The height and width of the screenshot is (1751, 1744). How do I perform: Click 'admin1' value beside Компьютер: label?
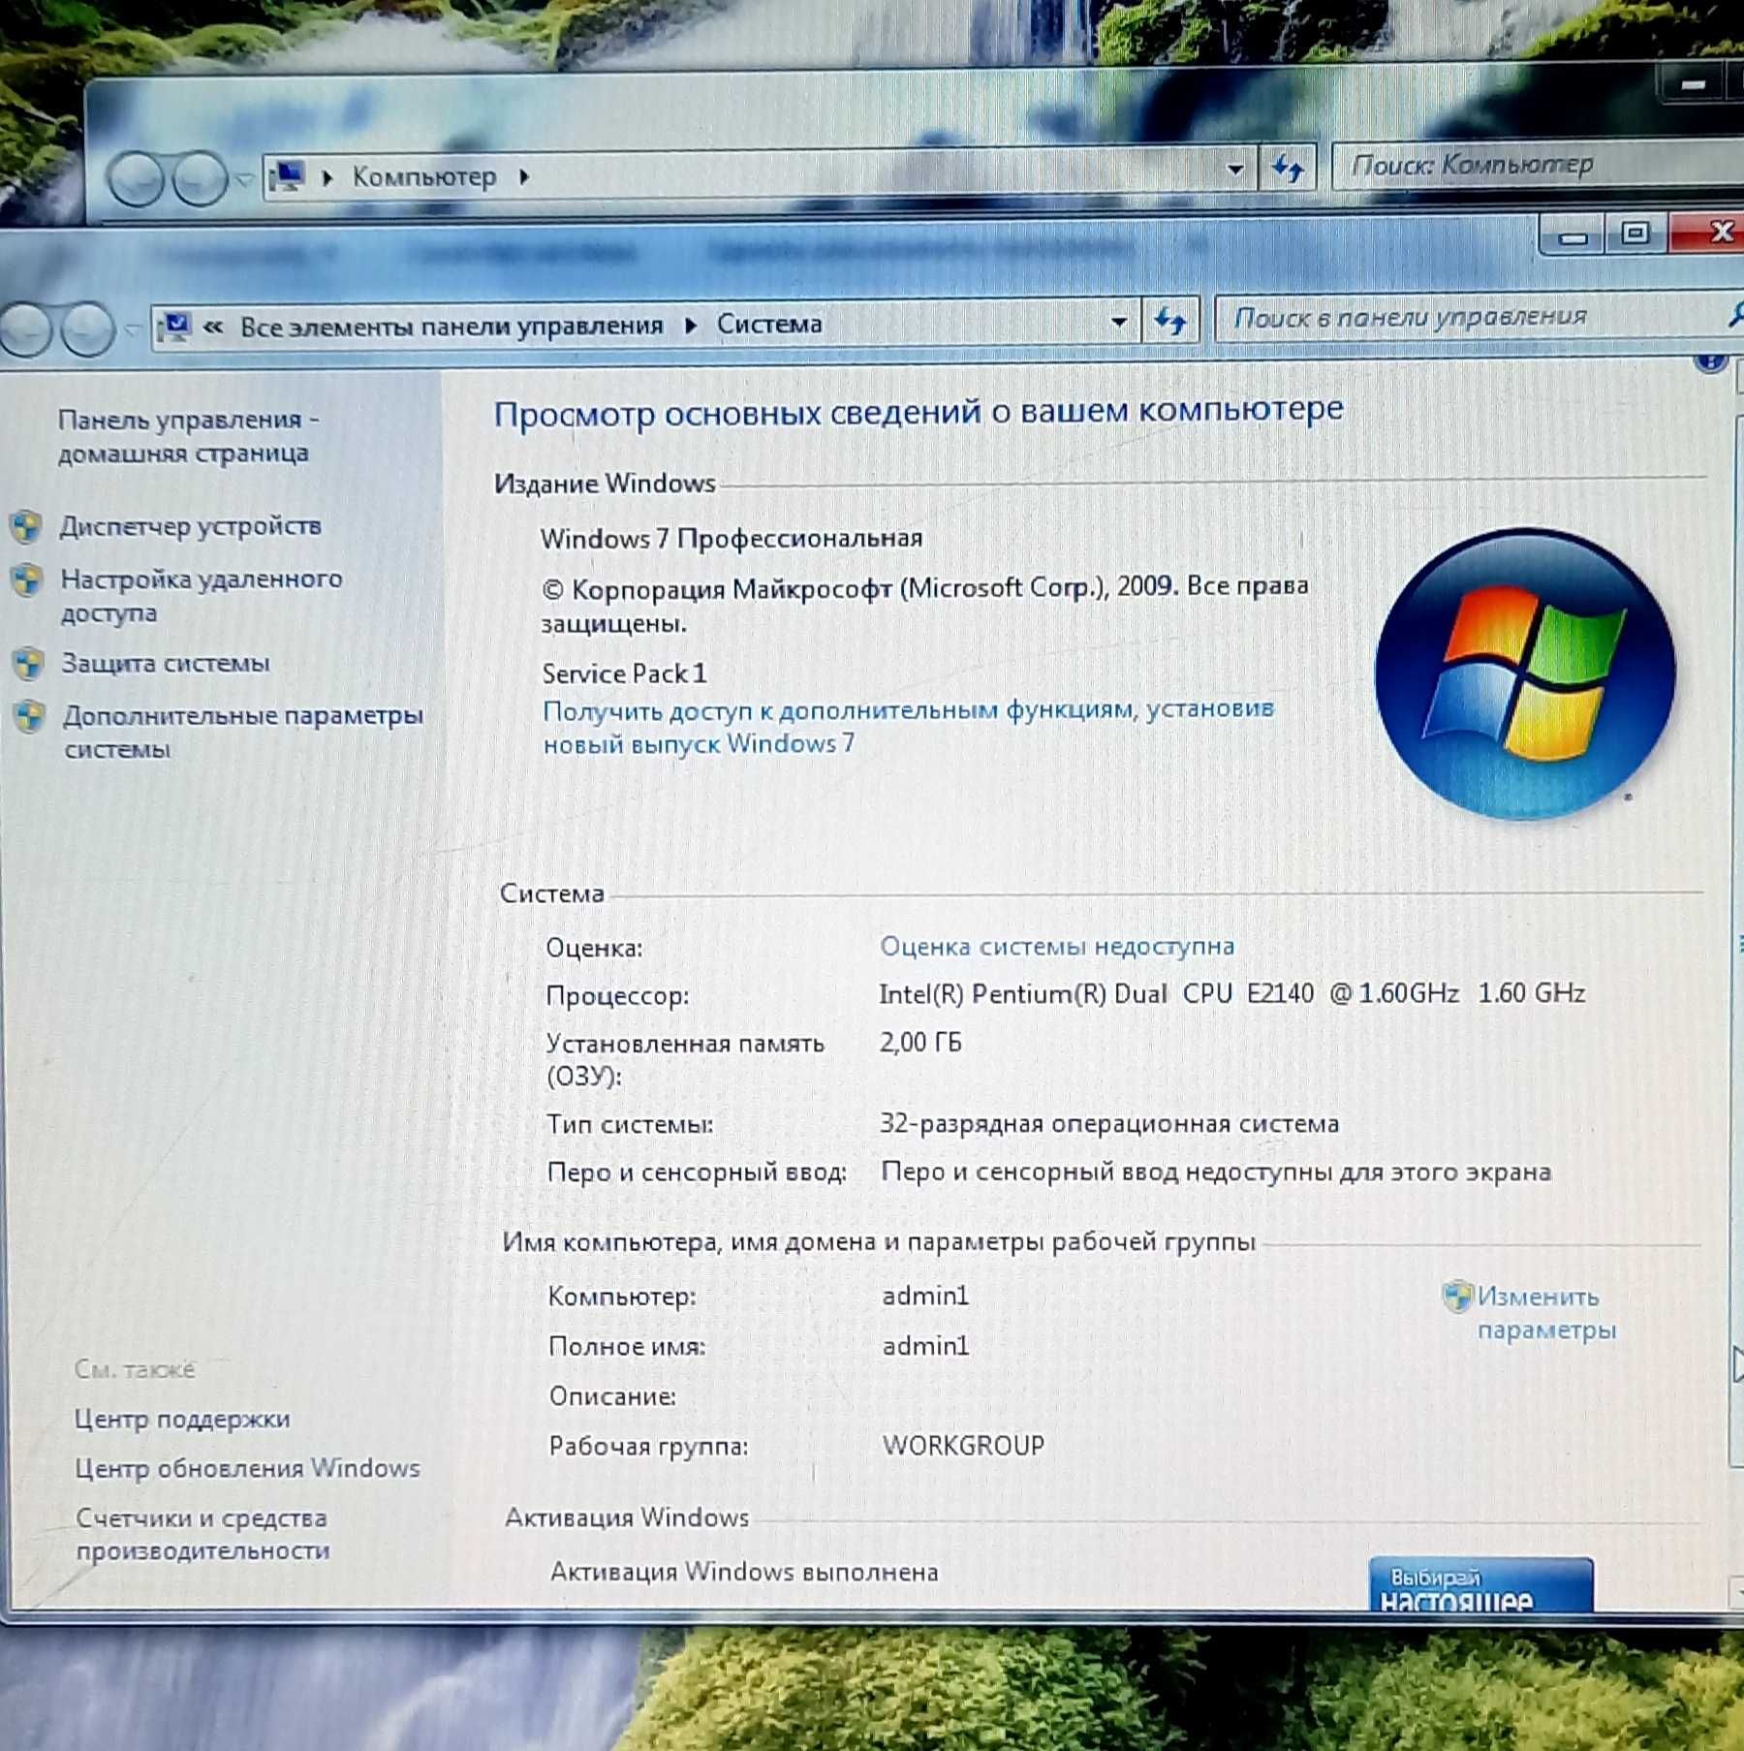[x=925, y=1296]
